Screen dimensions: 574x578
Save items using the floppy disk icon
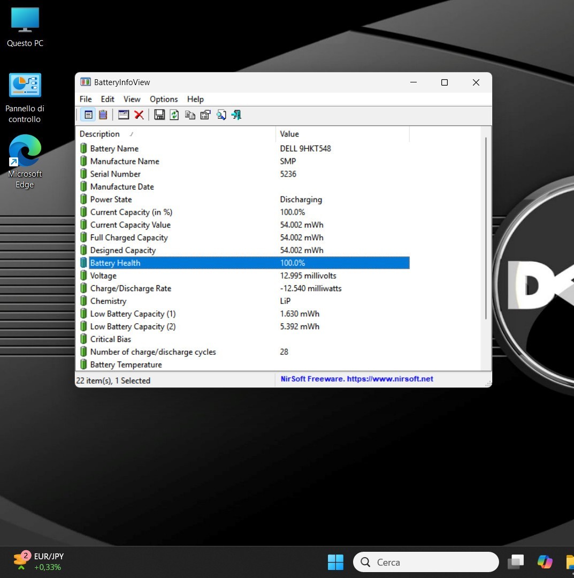[159, 115]
